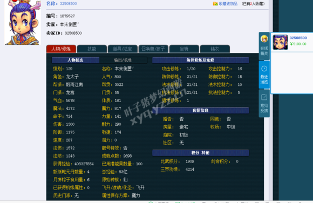This screenshot has width=313, height=203.
Task: Click the 角色修炼及宠修 section header
Action: pos(200,60)
